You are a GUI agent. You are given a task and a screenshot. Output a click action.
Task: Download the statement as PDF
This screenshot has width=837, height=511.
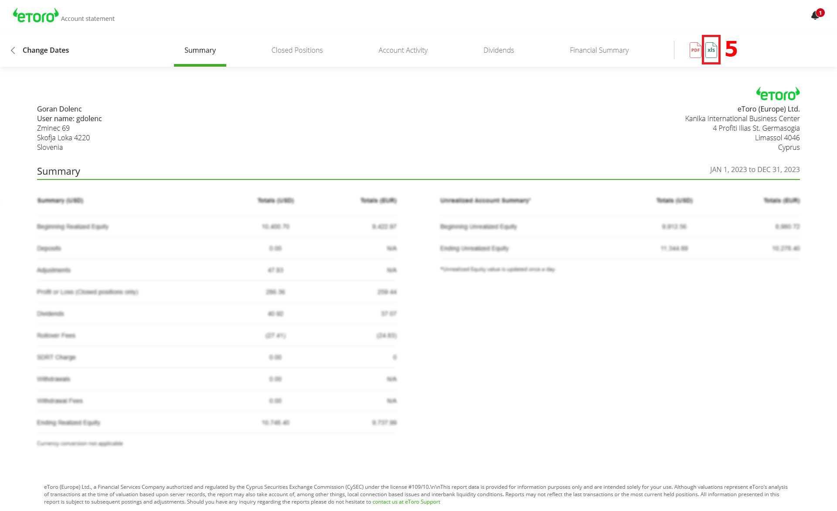coord(695,50)
